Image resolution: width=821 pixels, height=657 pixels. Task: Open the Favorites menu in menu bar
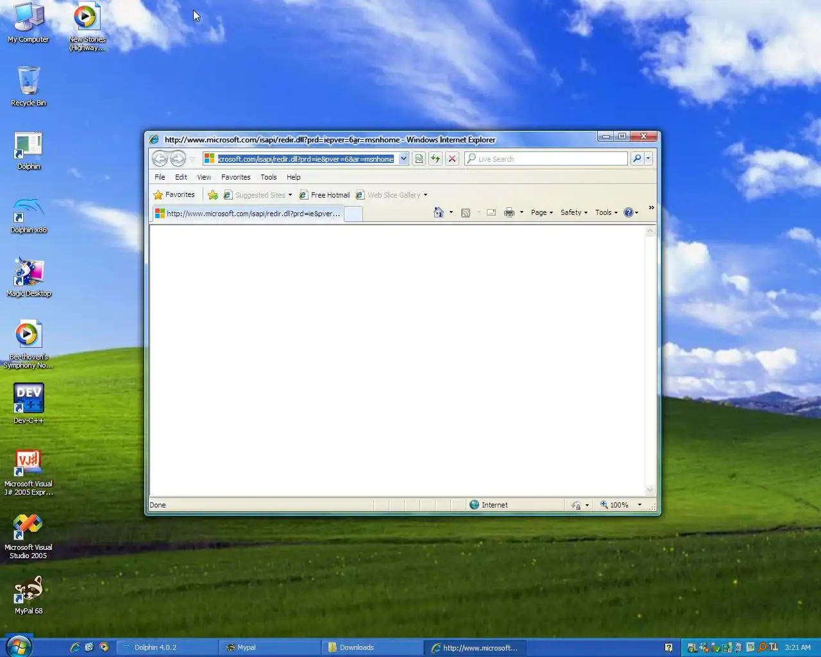pos(235,177)
